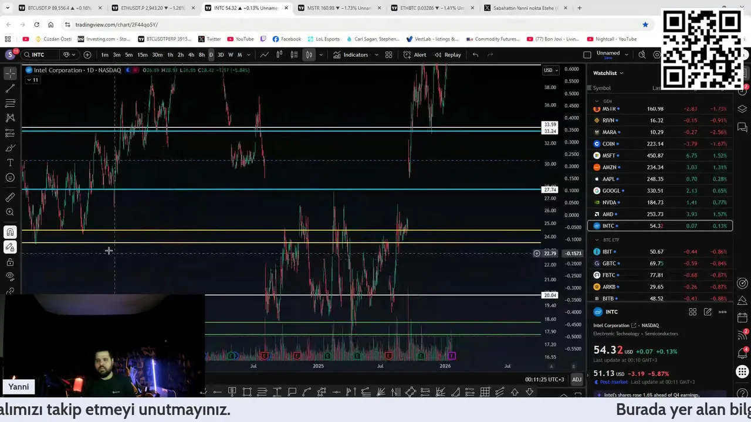This screenshot has width=751, height=422.
Task: Lock all drawing tools
Action: tap(10, 262)
